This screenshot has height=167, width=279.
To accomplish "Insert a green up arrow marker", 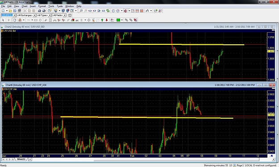I will [102, 20].
